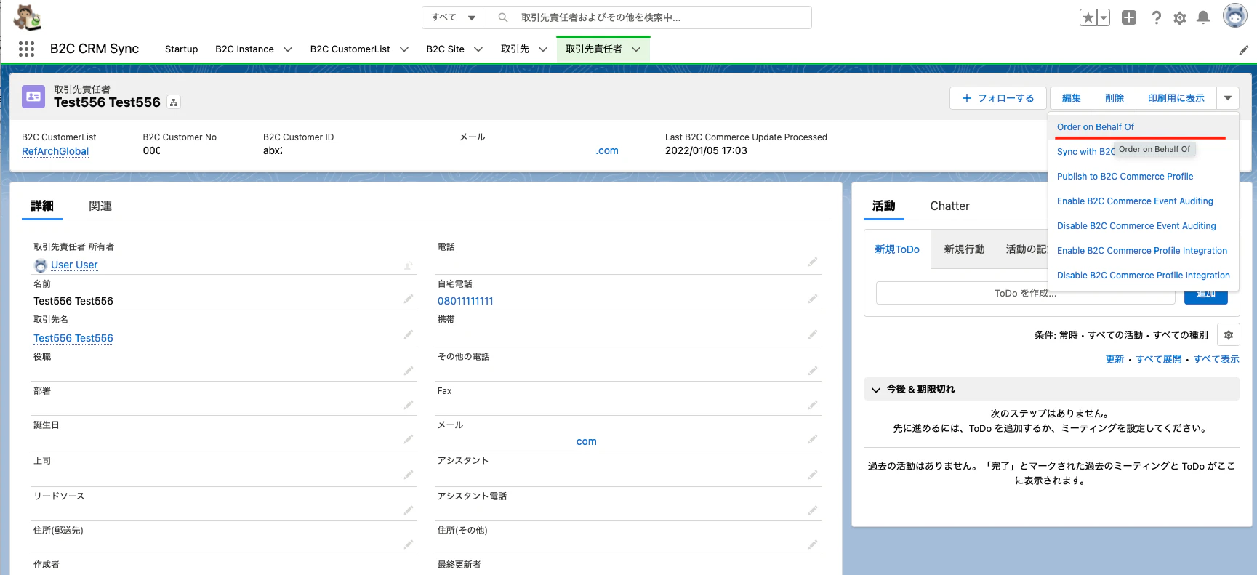Click the B2C CRM Sync app name

pos(95,49)
